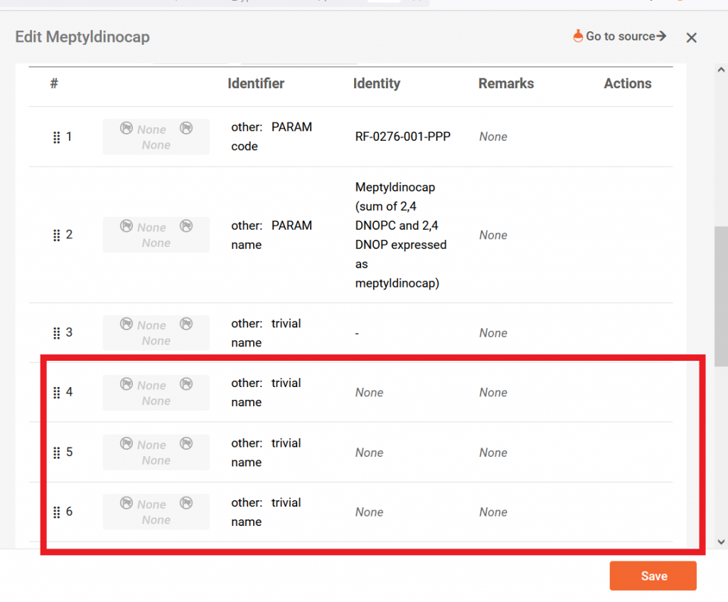
Task: Grab the drag handle of row 4
Action: (x=56, y=392)
